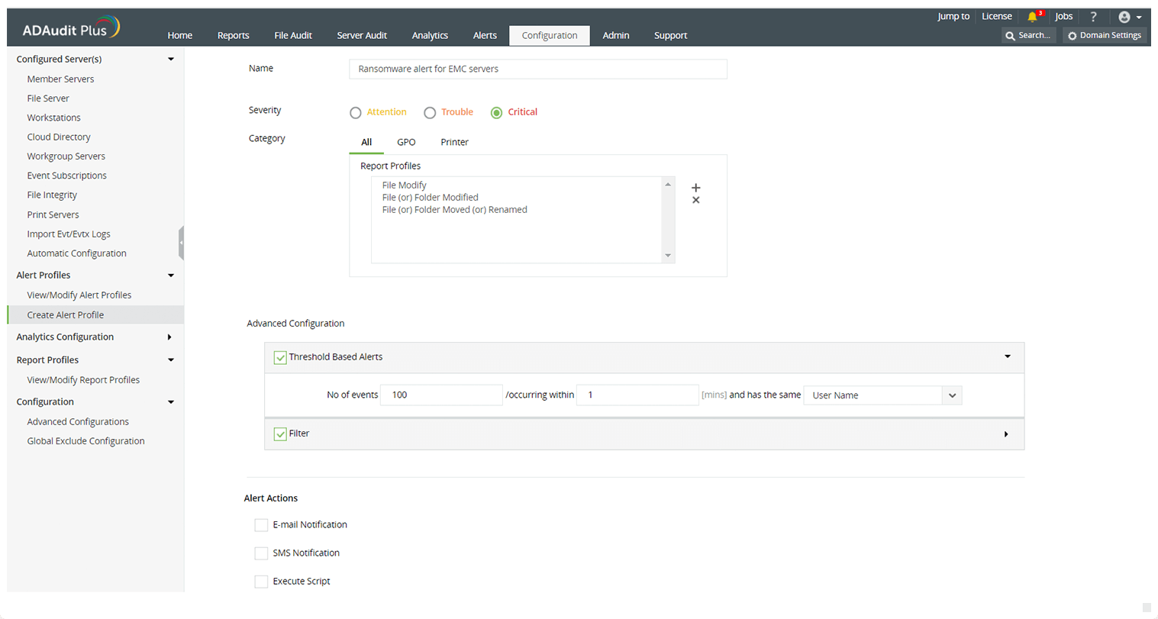Click the No of events field
Screen dimensions: 1158x619
click(441, 395)
